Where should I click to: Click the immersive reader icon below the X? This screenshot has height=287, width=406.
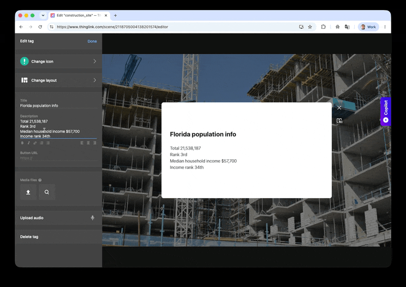[339, 121]
